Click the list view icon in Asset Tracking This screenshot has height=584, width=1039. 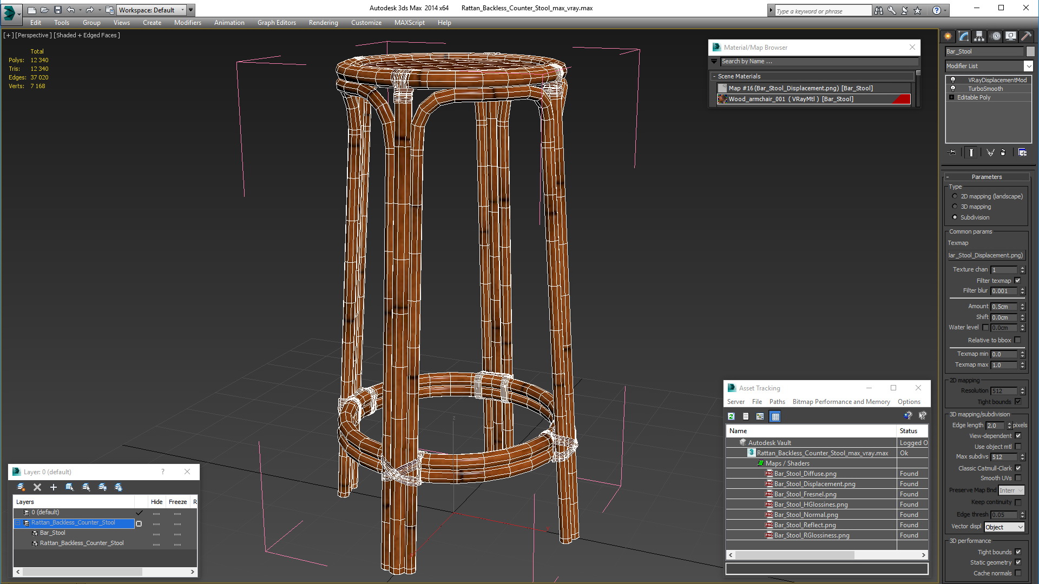click(746, 416)
